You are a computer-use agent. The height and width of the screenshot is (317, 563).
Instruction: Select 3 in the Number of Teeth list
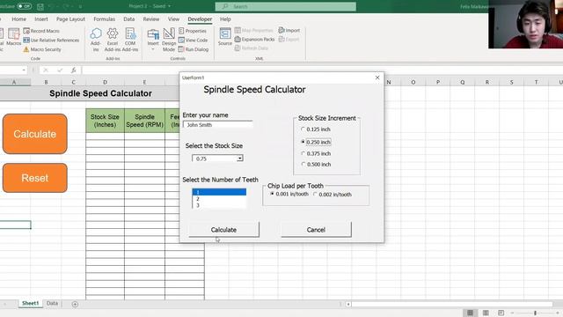[219, 205]
